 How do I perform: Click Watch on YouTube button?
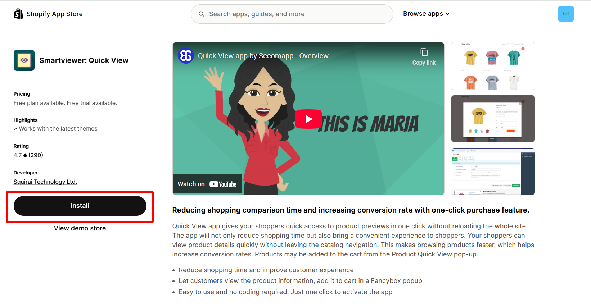click(x=207, y=184)
